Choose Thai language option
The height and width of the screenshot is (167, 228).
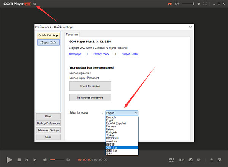click(x=122, y=141)
